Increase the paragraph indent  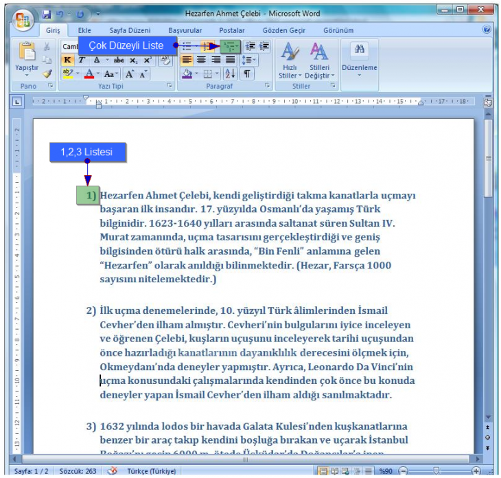tap(264, 47)
